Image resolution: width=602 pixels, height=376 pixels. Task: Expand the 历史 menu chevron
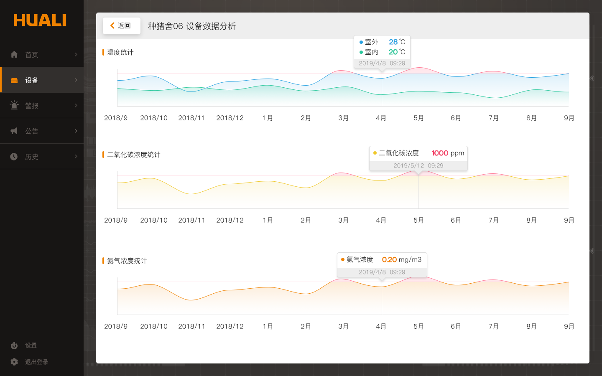click(76, 156)
